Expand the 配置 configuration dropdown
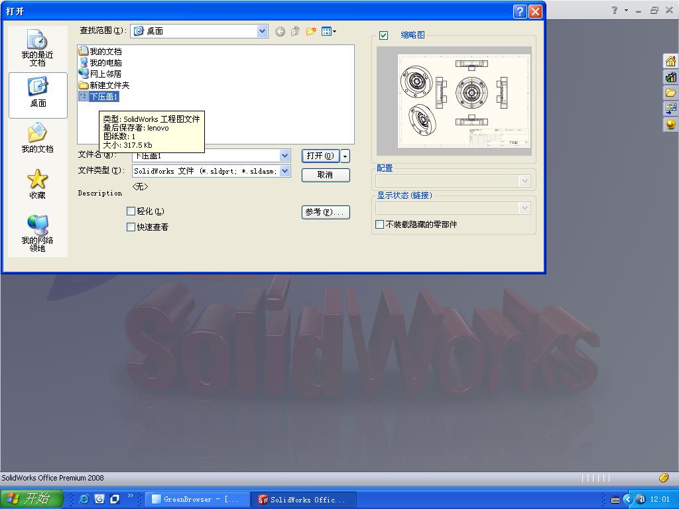 [x=525, y=180]
